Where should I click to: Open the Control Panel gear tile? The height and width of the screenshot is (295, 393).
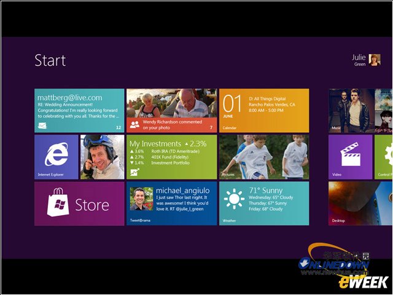pyautogui.click(x=383, y=157)
